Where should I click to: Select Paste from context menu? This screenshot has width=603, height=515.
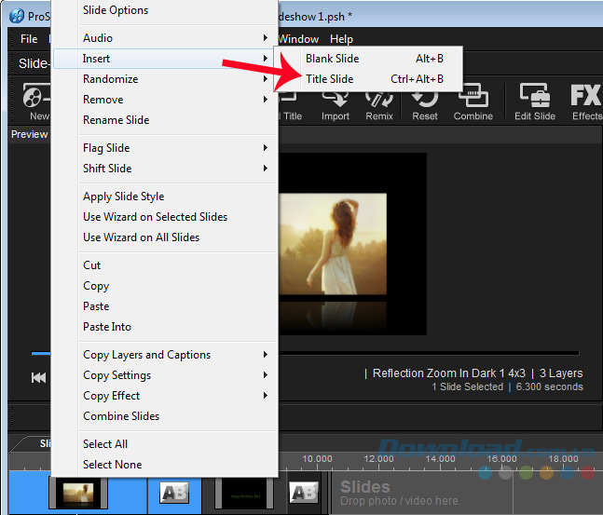(165, 306)
